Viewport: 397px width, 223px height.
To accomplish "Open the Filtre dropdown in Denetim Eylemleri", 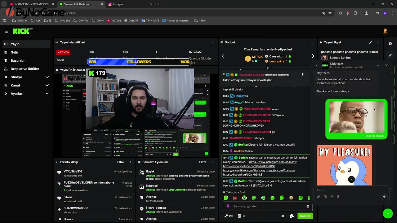I will coord(203,162).
